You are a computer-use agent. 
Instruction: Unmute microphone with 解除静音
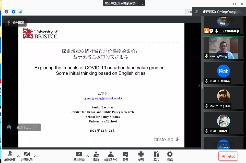(10, 156)
